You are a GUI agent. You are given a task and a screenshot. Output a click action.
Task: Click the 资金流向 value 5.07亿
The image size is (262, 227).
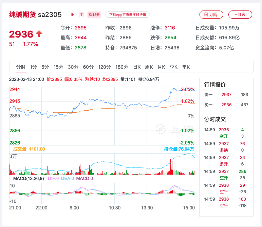pyautogui.click(x=226, y=48)
